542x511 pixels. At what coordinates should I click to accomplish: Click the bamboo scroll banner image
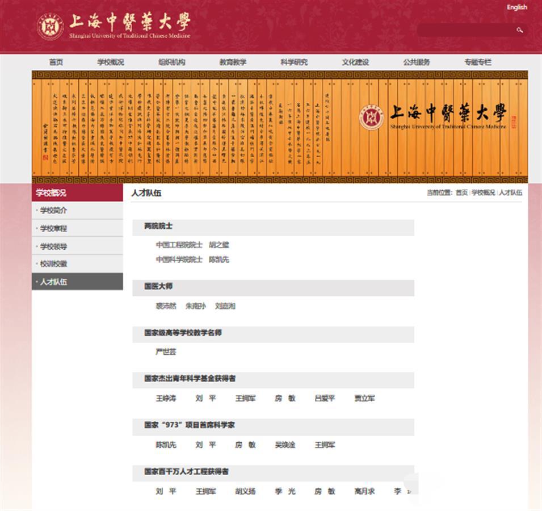[279, 126]
